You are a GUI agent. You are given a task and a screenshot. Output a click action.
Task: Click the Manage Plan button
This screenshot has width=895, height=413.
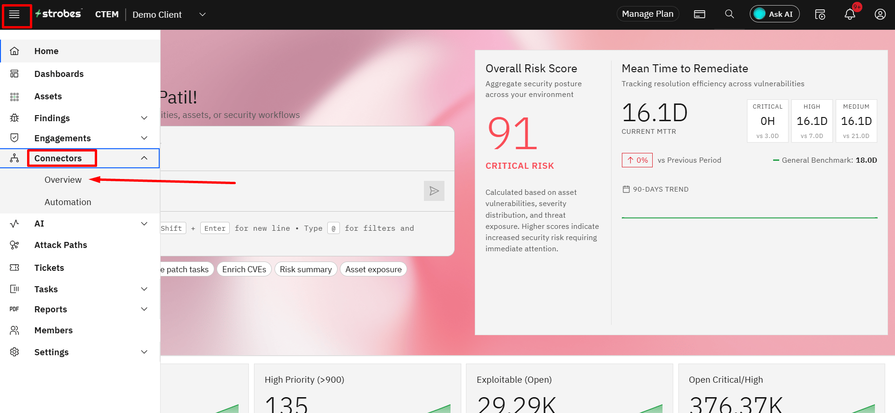click(648, 14)
